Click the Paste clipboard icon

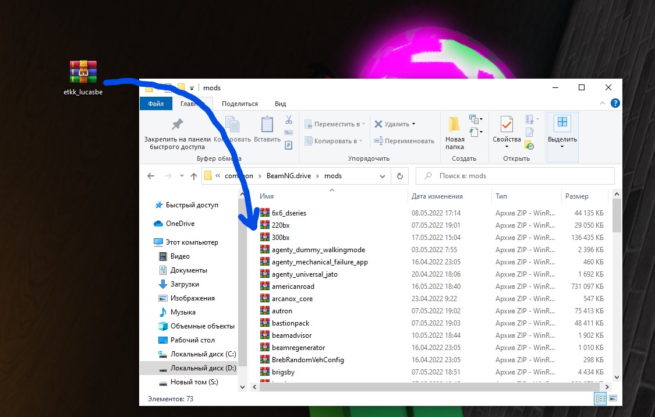[267, 125]
